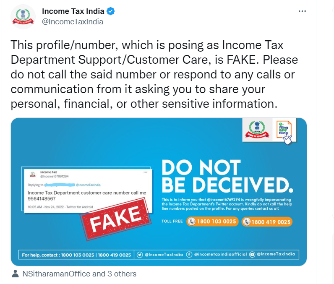334x284 pixels.
Task: Click the 1800 419 0025 orange phone button
Action: pos(267,222)
